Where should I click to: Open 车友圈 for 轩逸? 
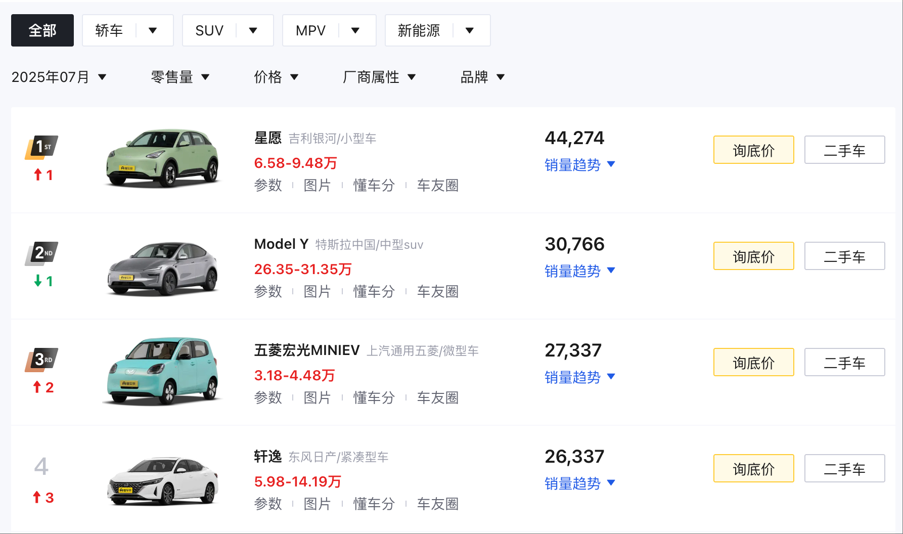(438, 504)
